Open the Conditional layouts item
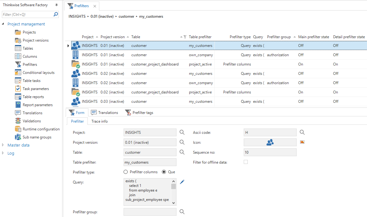The image size is (367, 217). point(38,73)
